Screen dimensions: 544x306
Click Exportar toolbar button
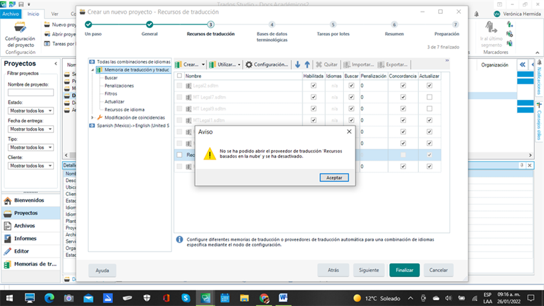[x=392, y=65]
